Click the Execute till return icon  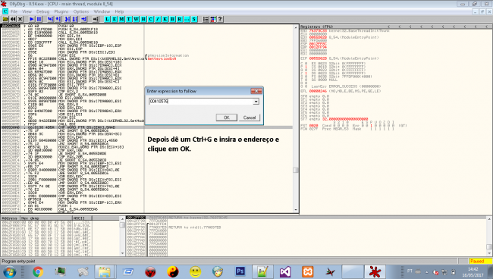(84, 19)
